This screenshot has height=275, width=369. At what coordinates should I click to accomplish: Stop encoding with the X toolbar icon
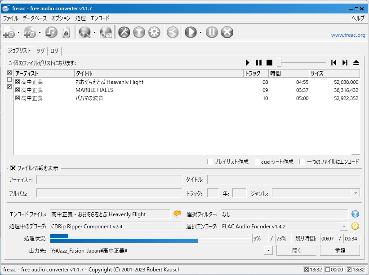[227, 32]
